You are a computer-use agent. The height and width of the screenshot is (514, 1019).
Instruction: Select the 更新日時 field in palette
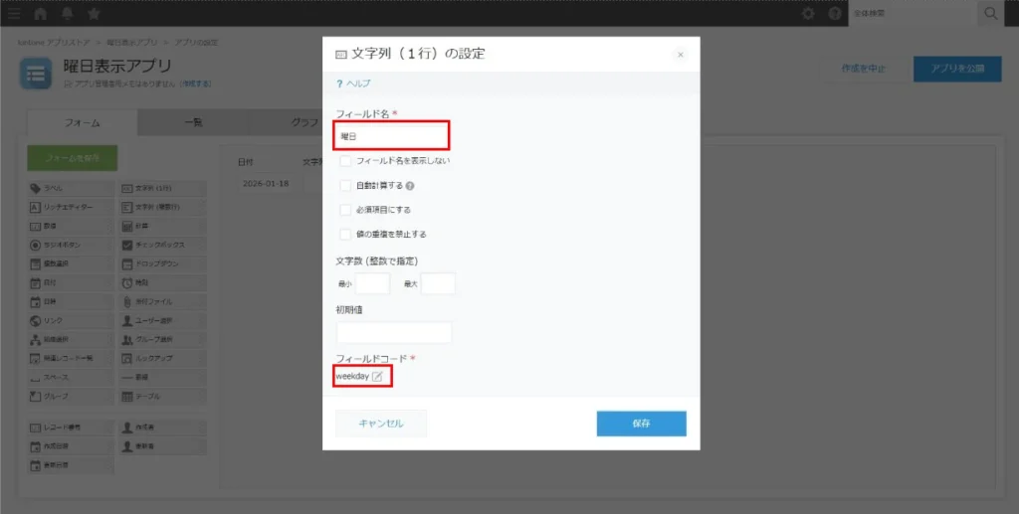(71, 465)
